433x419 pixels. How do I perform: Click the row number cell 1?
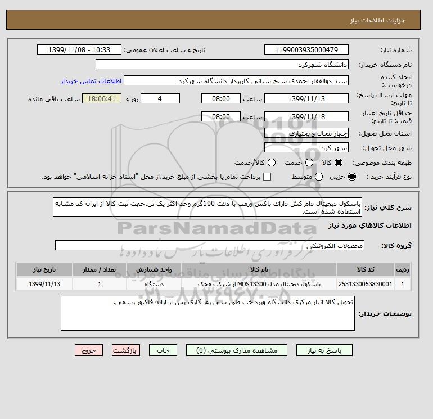tap(403, 284)
